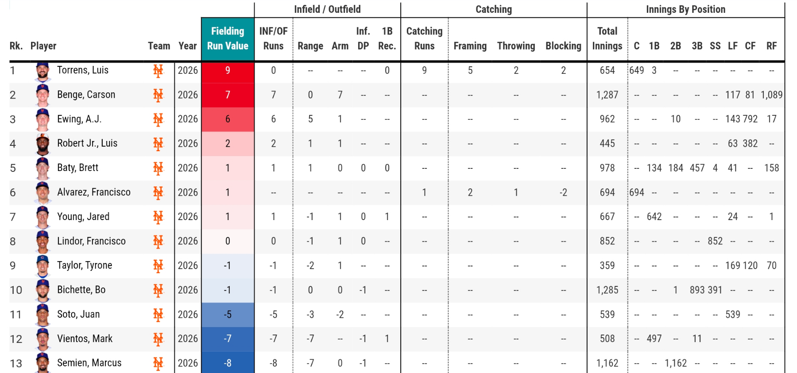Viewport: 797px width, 373px height.
Task: Click the Mets logo beside Marcus Semien
Action: [158, 363]
